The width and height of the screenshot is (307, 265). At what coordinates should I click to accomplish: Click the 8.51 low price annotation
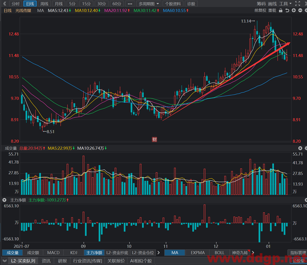(x=49, y=132)
